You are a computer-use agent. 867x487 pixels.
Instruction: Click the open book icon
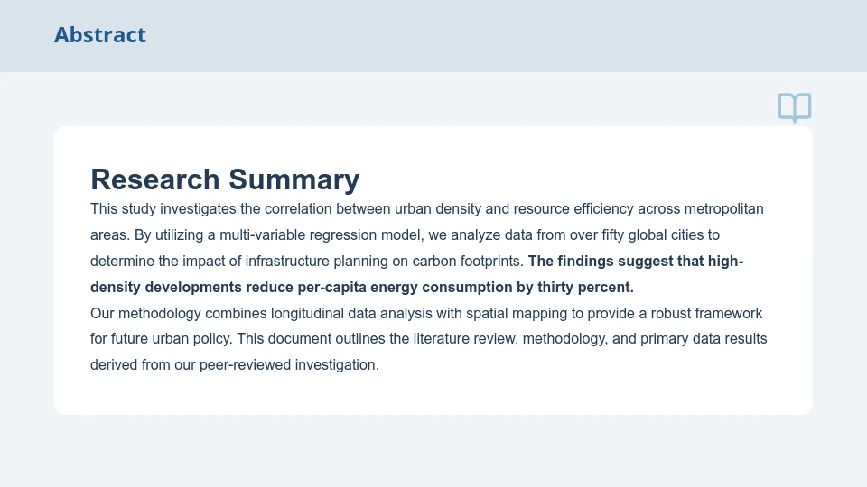point(795,107)
